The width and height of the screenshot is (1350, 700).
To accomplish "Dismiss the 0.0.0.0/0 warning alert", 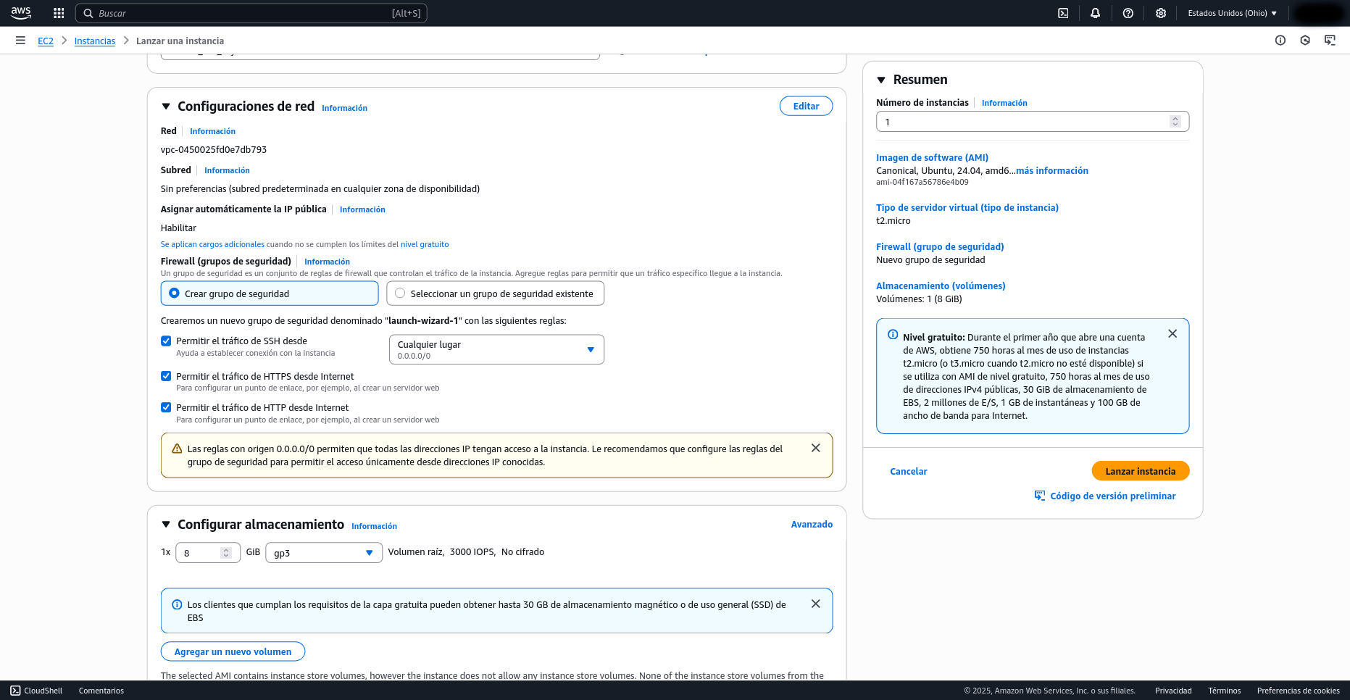I will coord(815,448).
